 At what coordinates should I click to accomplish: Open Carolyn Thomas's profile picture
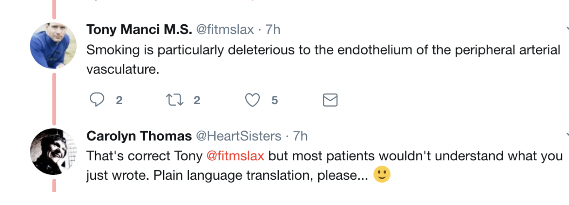pos(53,152)
